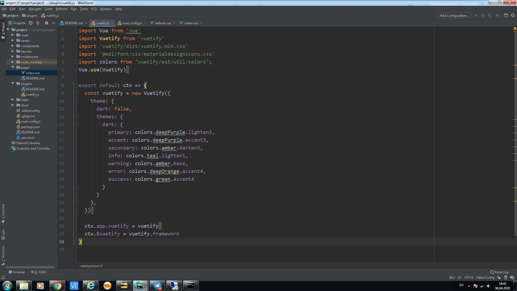Open the Navigate menu

[x=35, y=9]
